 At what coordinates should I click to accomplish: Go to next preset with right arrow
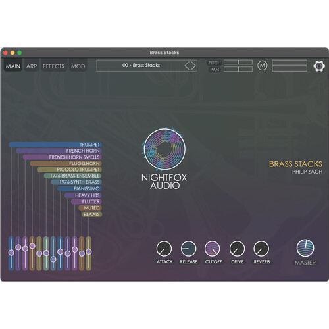193,66
